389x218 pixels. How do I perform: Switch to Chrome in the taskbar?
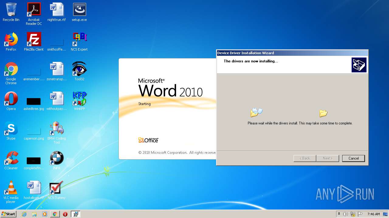pos(55,214)
